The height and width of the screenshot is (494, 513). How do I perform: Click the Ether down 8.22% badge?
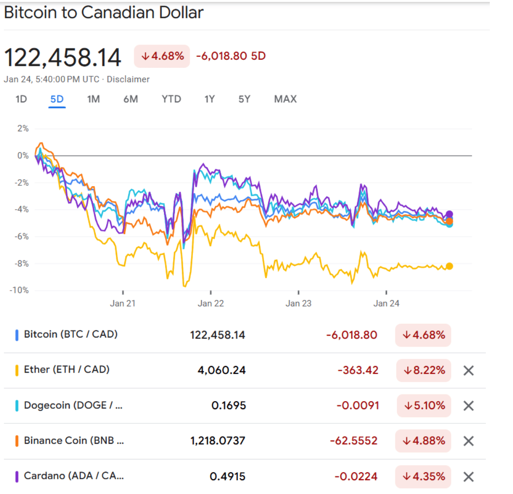point(424,370)
